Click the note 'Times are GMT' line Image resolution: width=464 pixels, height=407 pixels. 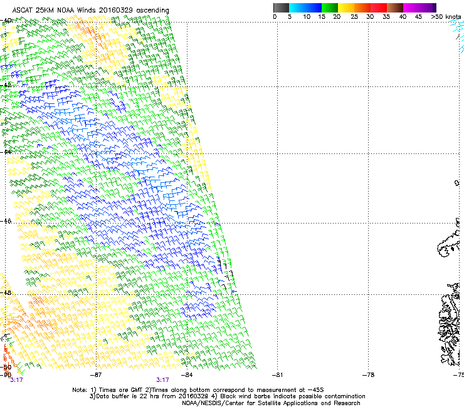tap(198, 390)
